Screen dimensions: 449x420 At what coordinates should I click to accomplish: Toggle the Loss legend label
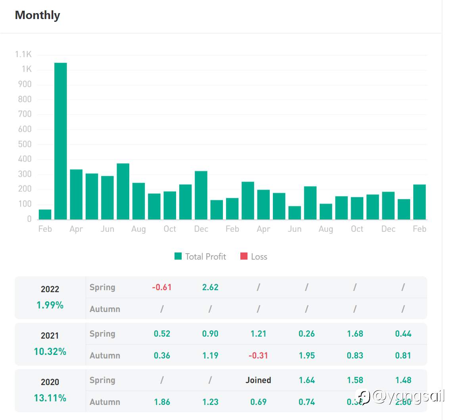(x=259, y=256)
